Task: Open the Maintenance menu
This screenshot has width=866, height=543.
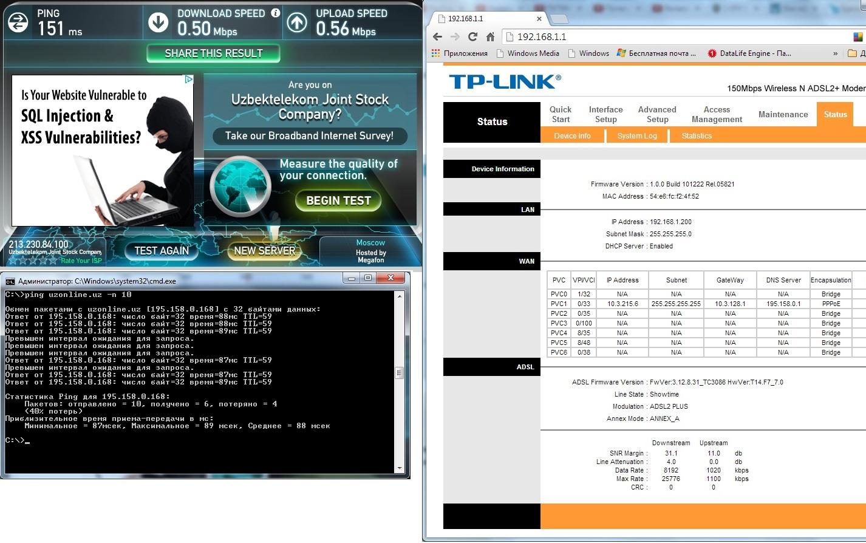Action: (783, 114)
